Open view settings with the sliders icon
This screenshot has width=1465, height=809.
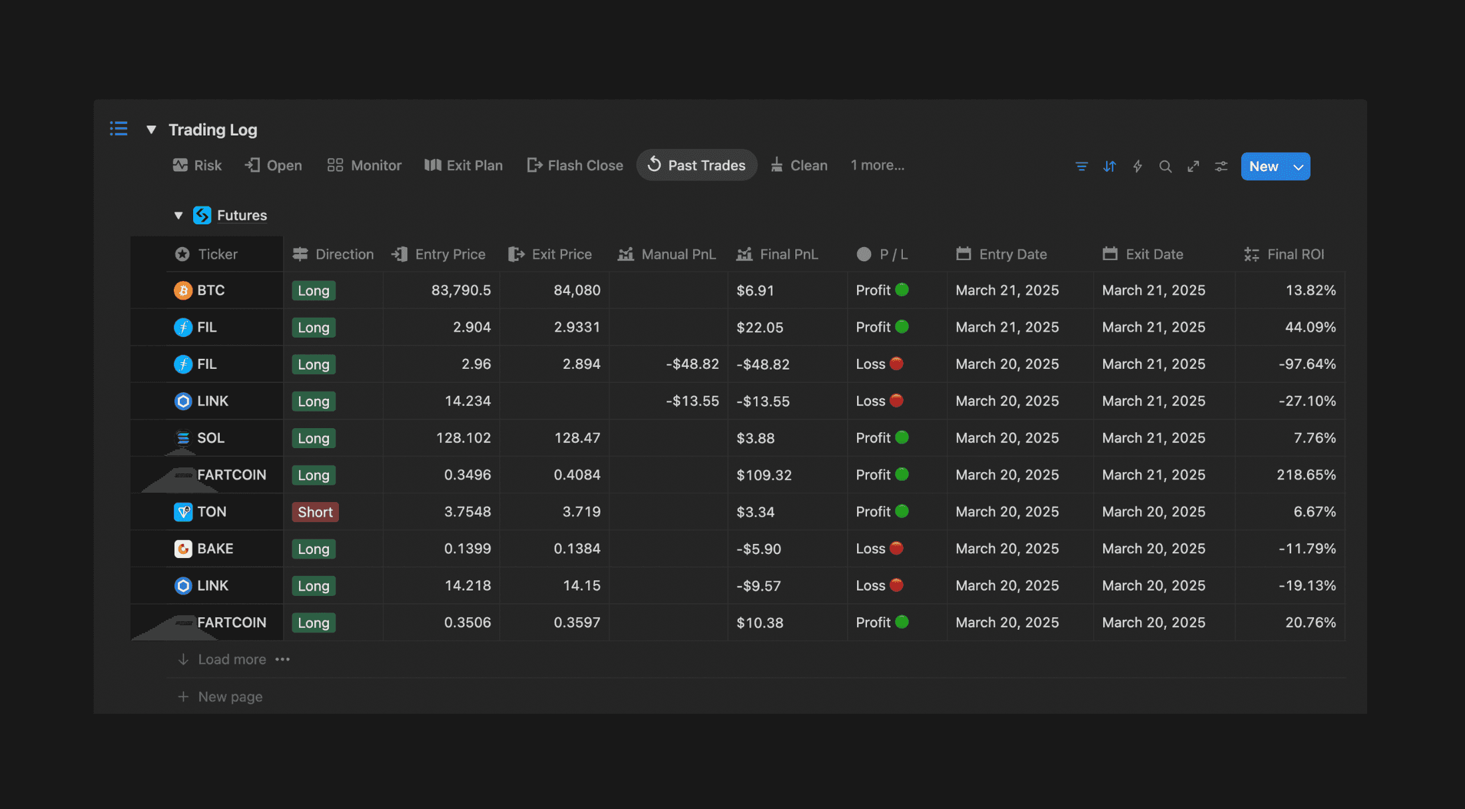pos(1221,166)
